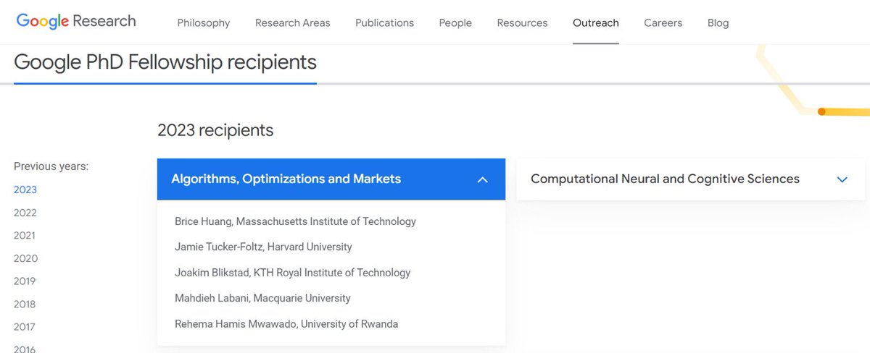This screenshot has width=870, height=353.
Task: Select year 2017 in Previous years
Action: pos(25,326)
